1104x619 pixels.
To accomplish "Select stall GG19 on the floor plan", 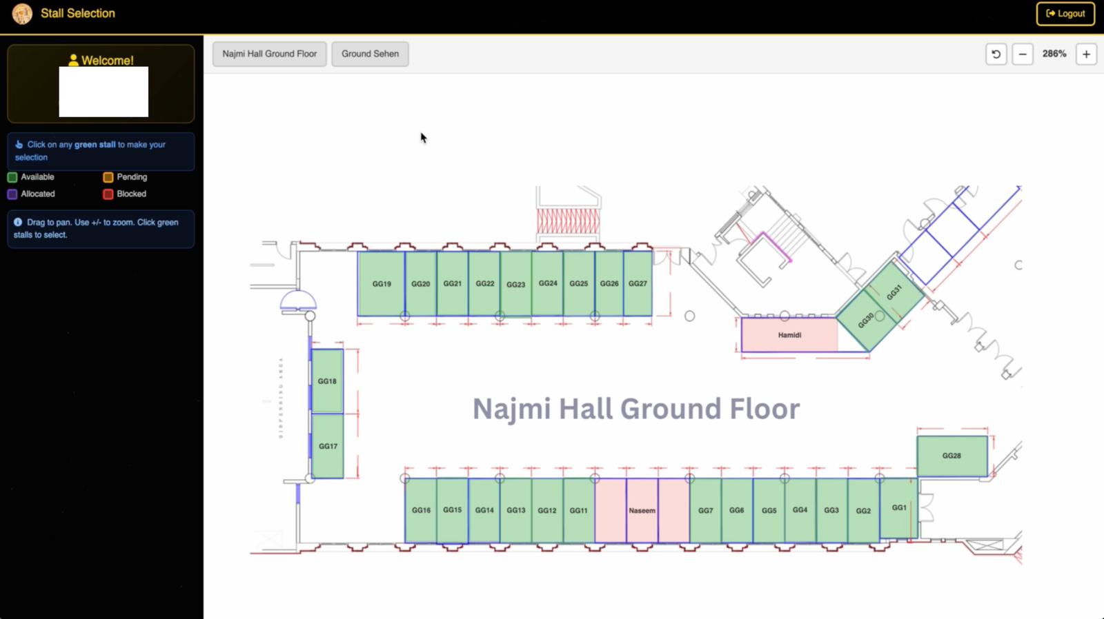I will point(381,283).
